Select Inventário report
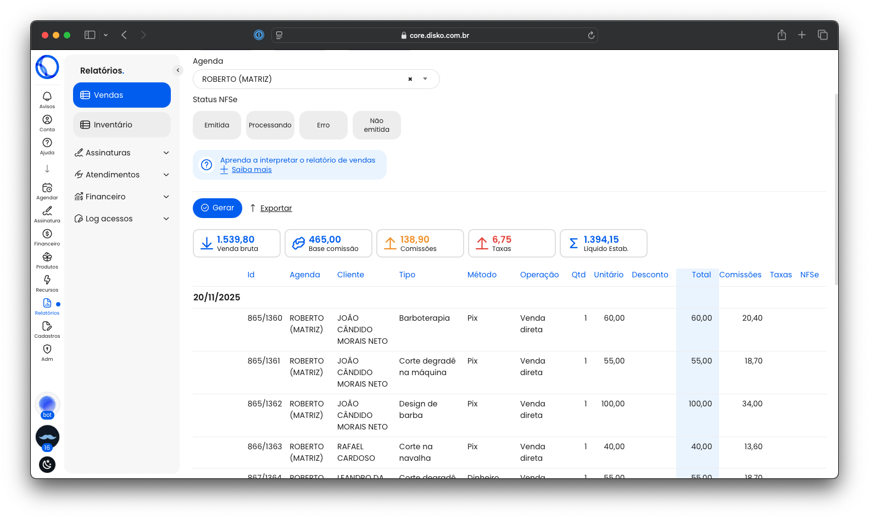 pos(122,125)
